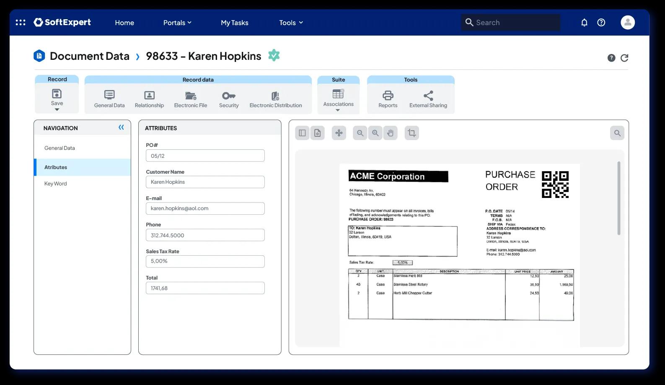Open Associations
665x385 pixels.
[338, 98]
